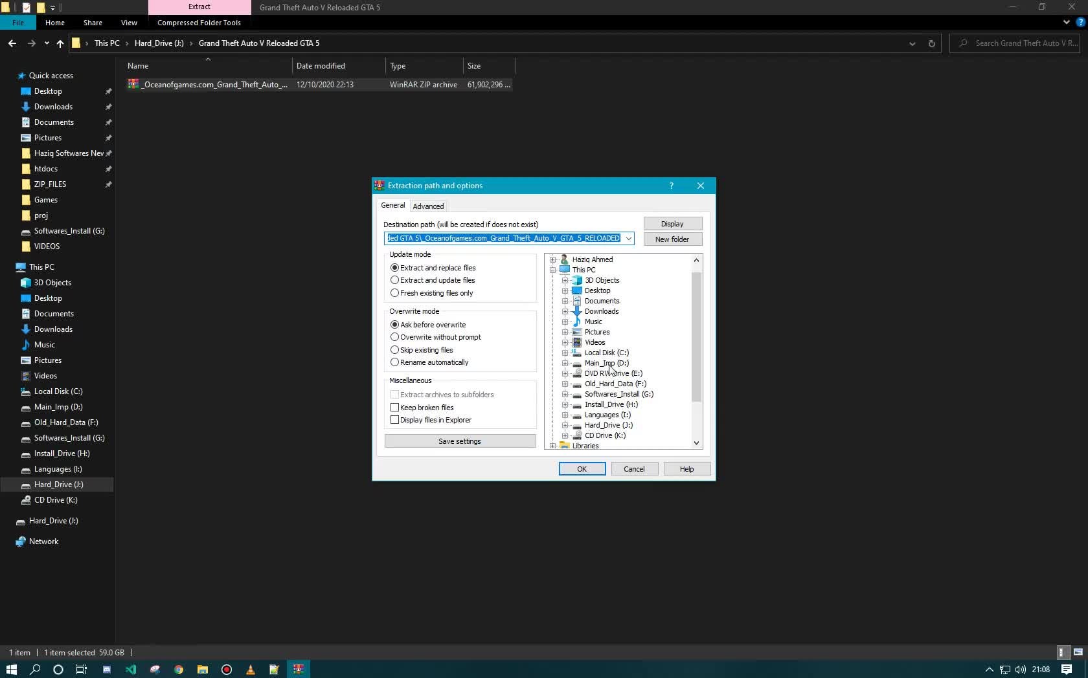Switch to WinRAR taskbar icon
Image resolution: width=1088 pixels, height=678 pixels.
click(x=299, y=670)
